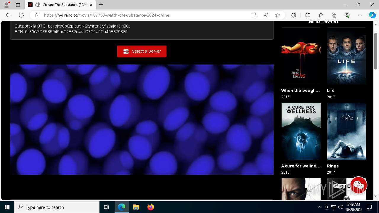379x213 pixels.
Task: Open the notification center icon
Action: 369,207
